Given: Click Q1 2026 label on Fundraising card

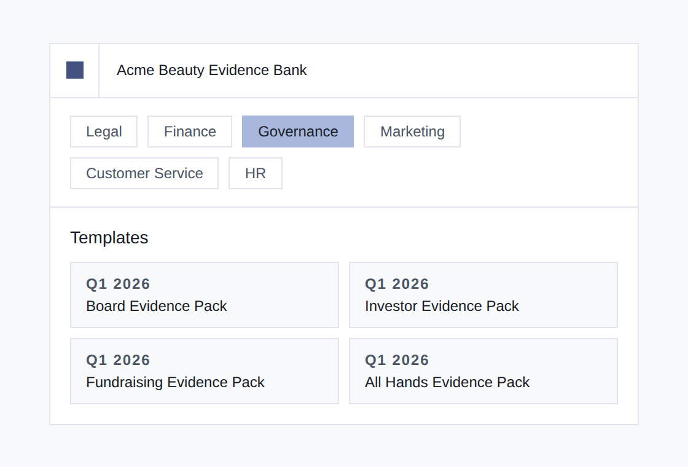Looking at the screenshot, I should tap(118, 360).
